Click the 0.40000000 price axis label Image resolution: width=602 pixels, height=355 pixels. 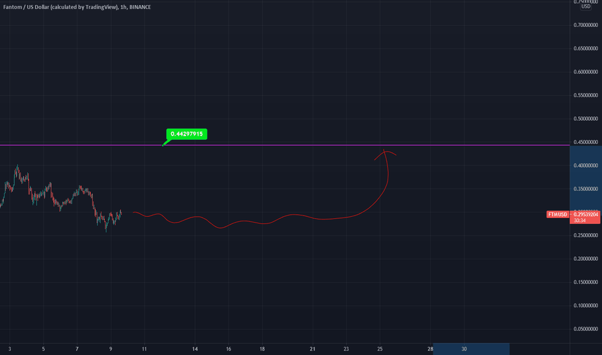585,165
